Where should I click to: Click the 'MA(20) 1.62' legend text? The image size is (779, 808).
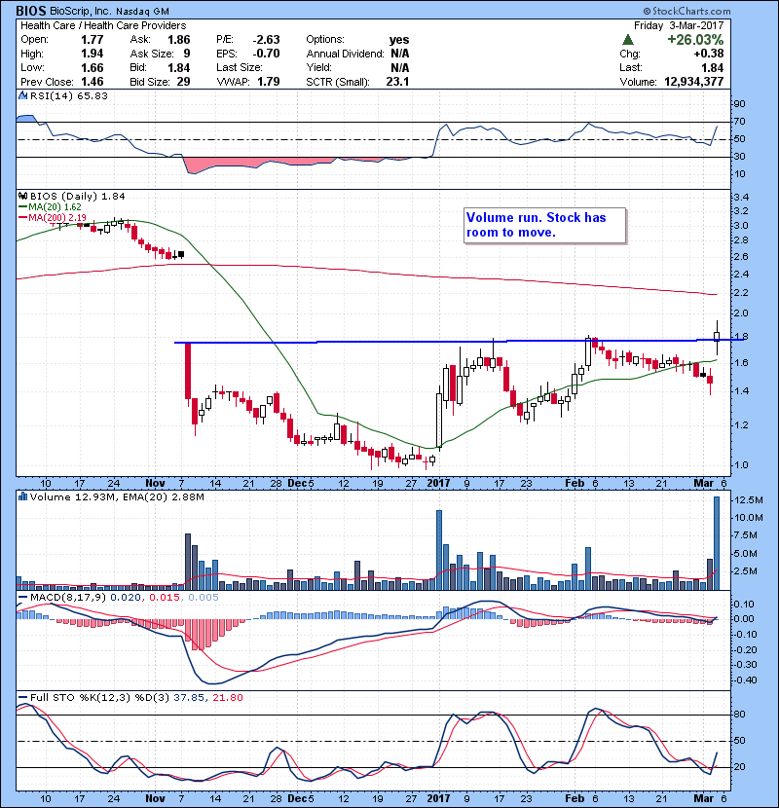pos(55,206)
